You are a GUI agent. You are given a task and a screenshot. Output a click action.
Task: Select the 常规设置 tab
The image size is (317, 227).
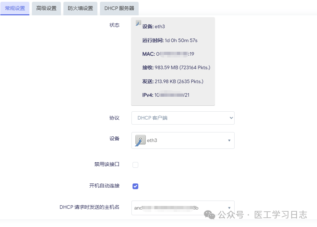(15, 8)
